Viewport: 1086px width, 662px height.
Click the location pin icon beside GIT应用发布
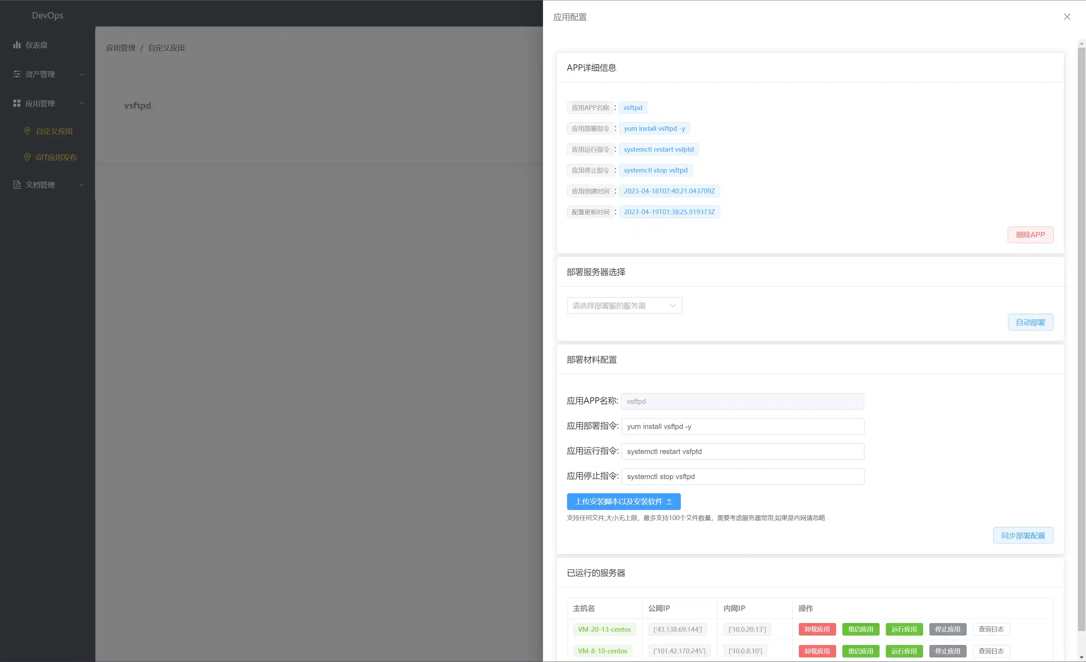coord(27,157)
